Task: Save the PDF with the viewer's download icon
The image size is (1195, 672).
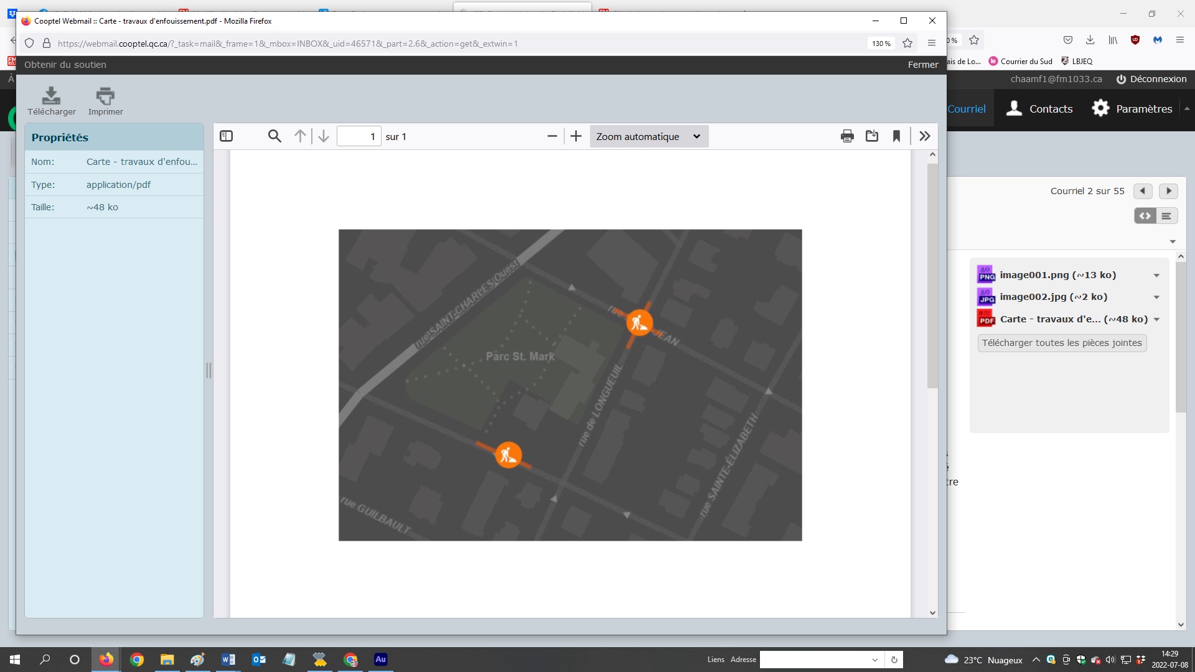Action: point(872,136)
